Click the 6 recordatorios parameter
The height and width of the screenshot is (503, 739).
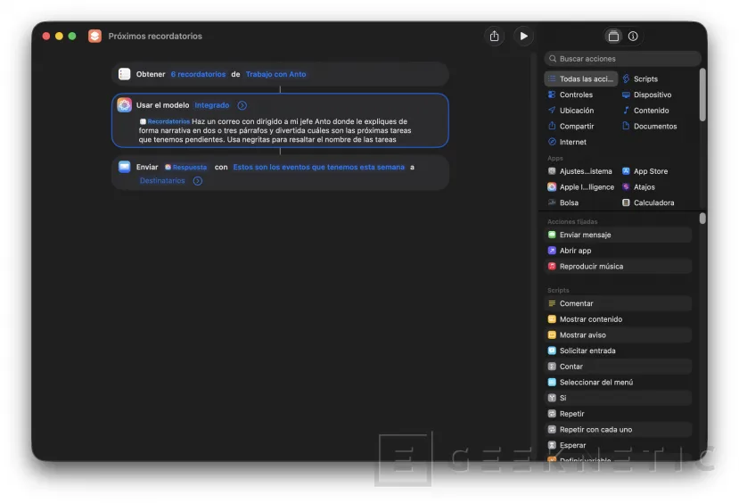click(x=198, y=74)
